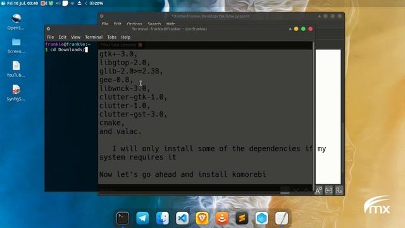This screenshot has height=228, width=405.
Task: Click the green tray icon beside the recorder
Action: (51, 3)
